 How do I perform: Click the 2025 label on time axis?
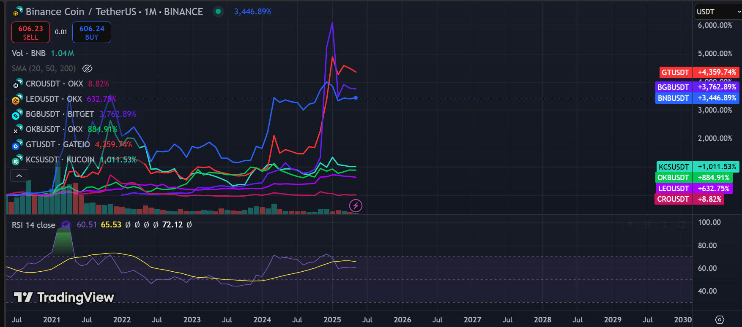(x=332, y=320)
